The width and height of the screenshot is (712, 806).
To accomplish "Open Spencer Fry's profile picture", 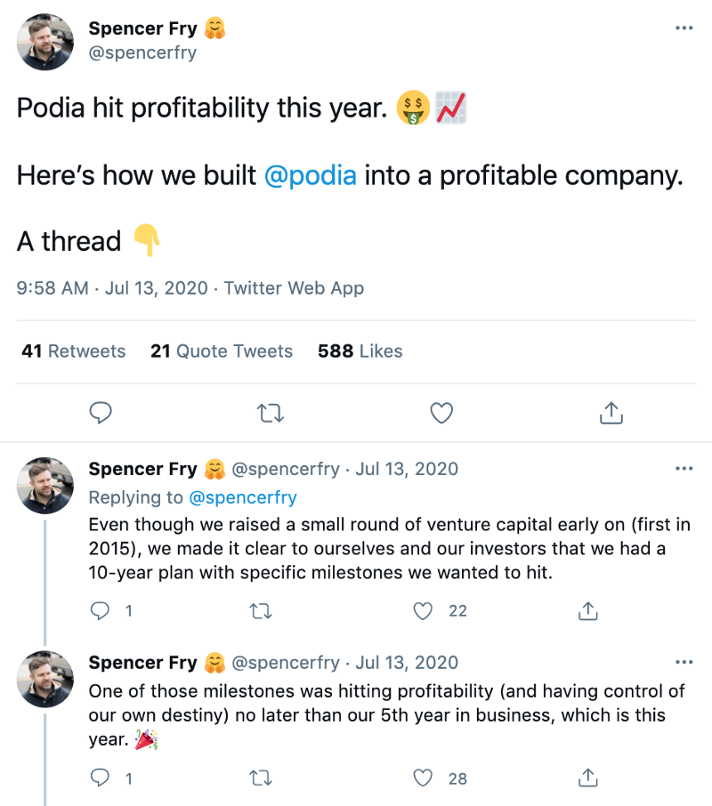I will [x=44, y=42].
